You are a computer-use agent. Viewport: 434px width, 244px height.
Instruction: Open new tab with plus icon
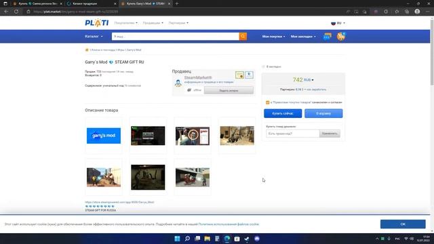pyautogui.click(x=177, y=3)
